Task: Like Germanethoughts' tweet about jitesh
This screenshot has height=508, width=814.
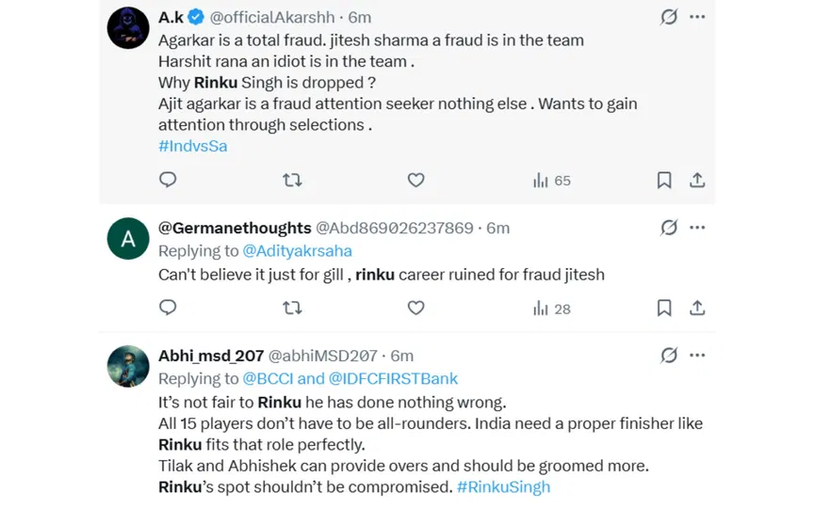Action: (415, 308)
